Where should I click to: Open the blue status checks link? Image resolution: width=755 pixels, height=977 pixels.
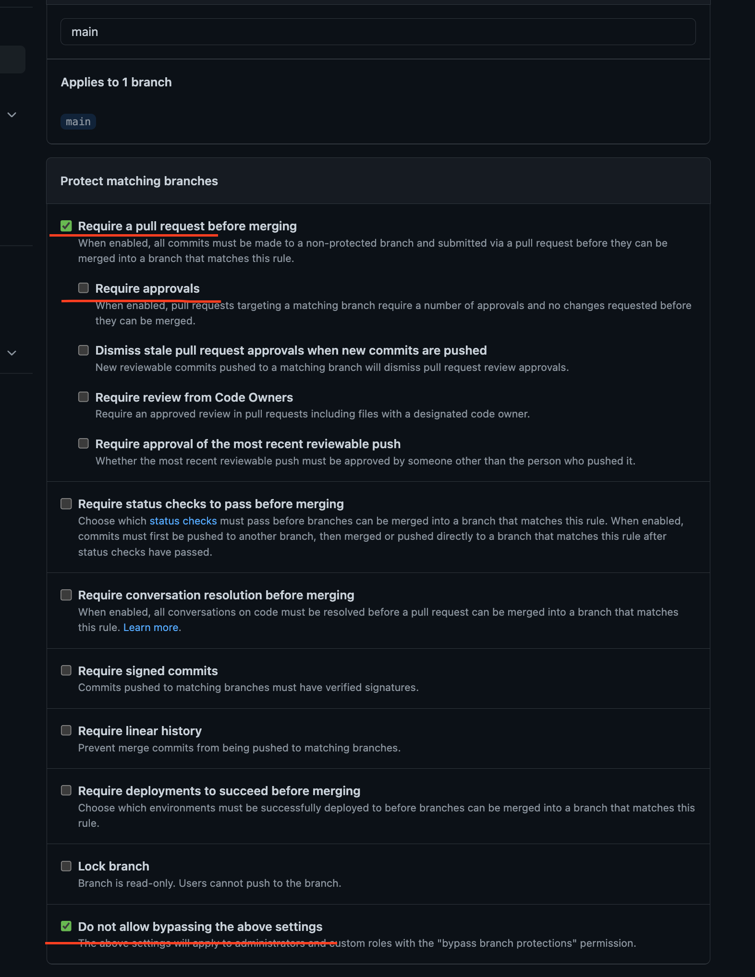[183, 521]
